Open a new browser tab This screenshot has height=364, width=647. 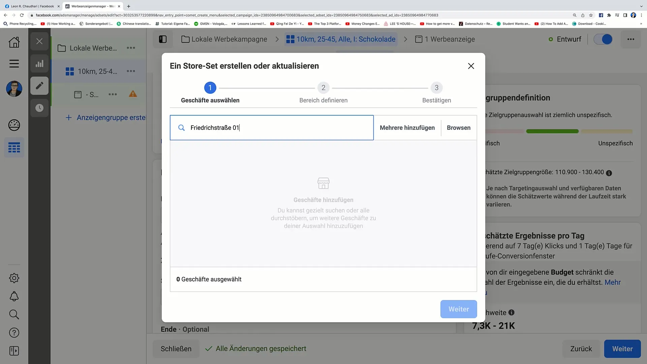pos(128,6)
